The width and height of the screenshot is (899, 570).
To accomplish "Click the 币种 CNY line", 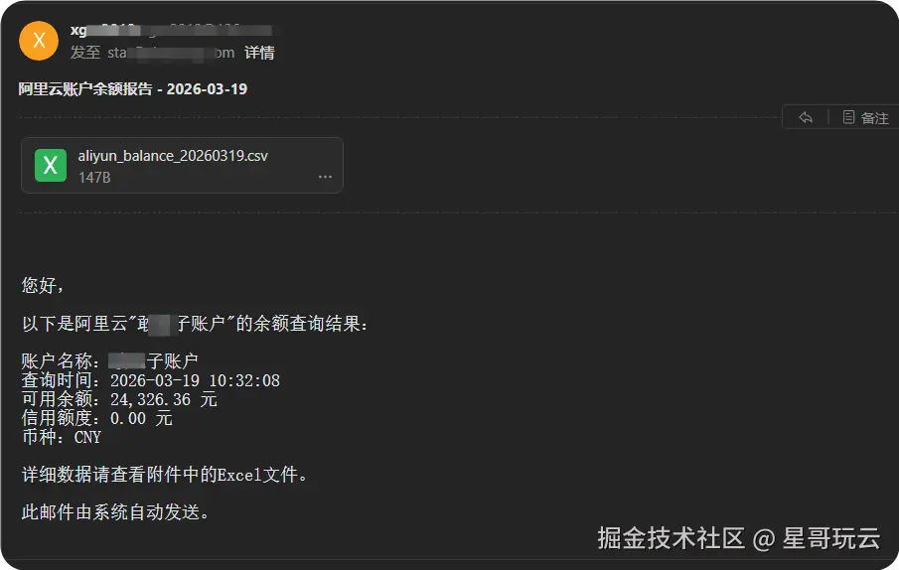I will click(62, 437).
